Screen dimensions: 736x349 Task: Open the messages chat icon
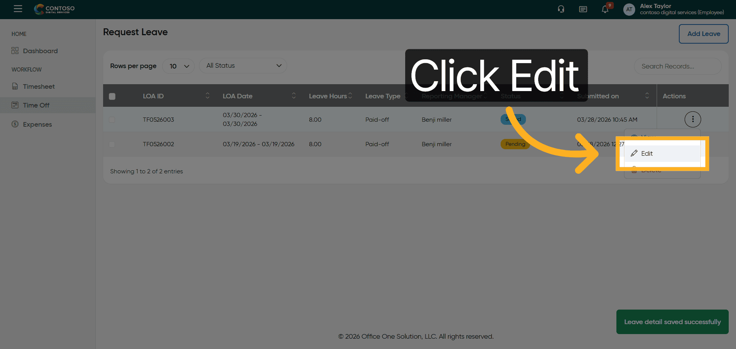point(583,9)
